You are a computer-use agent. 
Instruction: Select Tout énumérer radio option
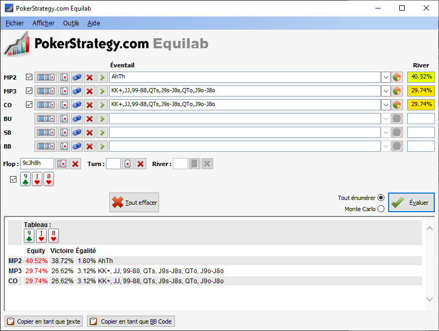[381, 198]
